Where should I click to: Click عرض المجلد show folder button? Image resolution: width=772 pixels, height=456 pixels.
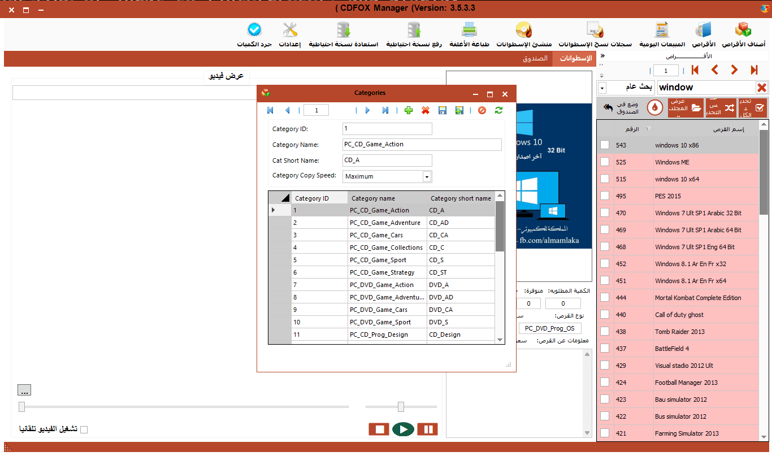(x=686, y=107)
